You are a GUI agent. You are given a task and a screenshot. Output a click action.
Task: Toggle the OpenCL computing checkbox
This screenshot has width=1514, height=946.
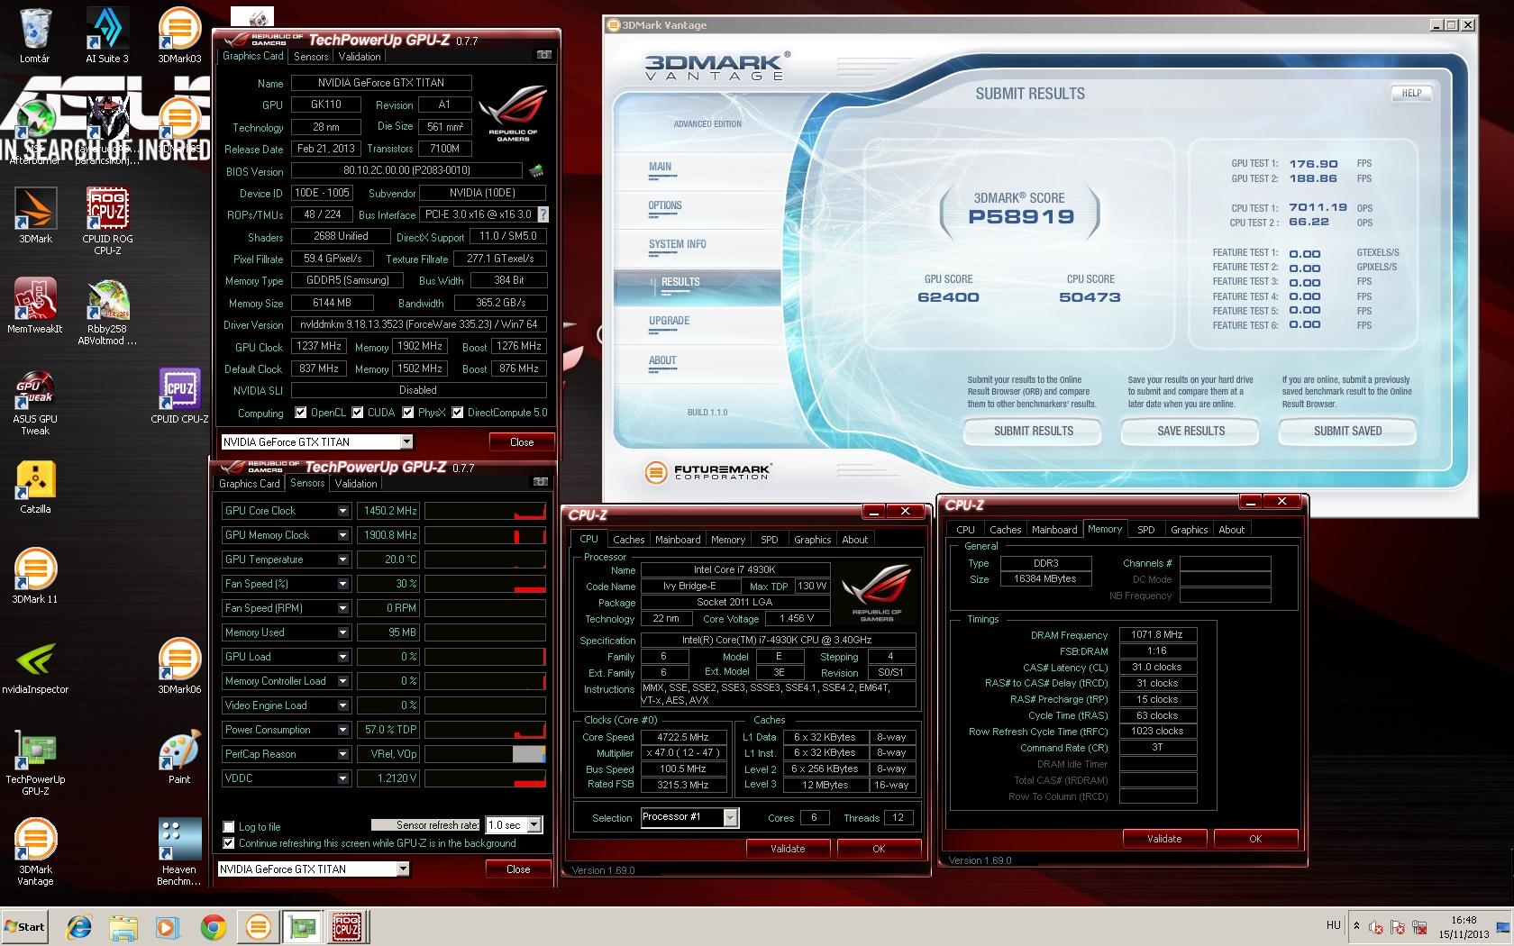[x=301, y=413]
